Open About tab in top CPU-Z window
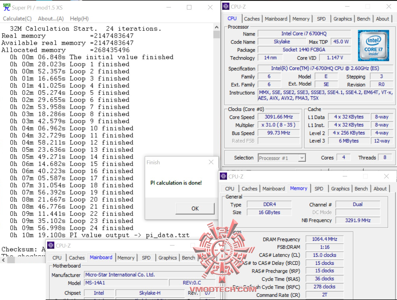The width and height of the screenshot is (397, 300). (x=382, y=19)
